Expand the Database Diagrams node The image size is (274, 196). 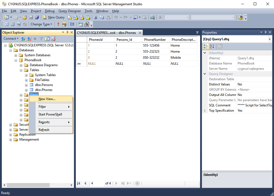(x=21, y=66)
